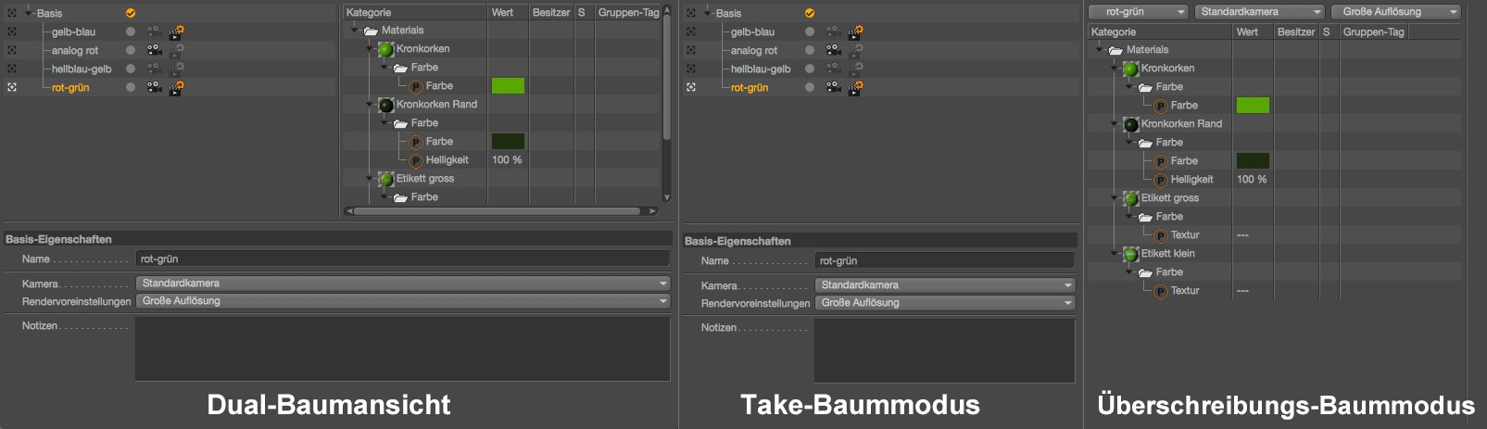The image size is (1487, 429).
Task: Toggle the active checkmark of Basis in Dual-Baumansicht
Action: (x=131, y=13)
